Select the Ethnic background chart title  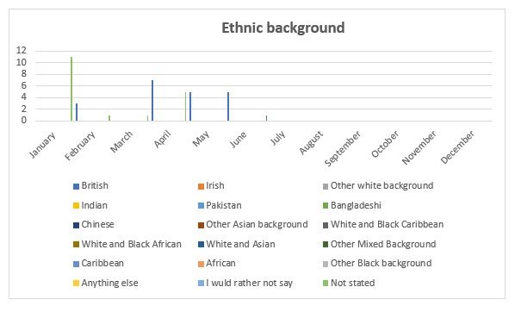point(283,28)
